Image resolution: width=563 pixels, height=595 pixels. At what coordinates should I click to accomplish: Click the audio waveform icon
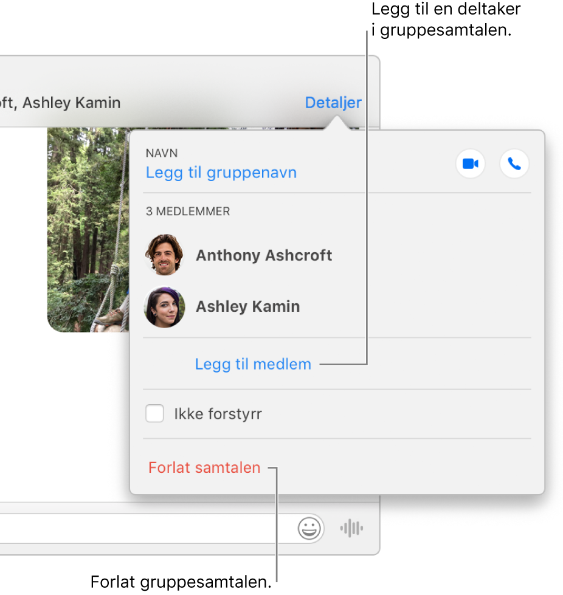point(351,529)
